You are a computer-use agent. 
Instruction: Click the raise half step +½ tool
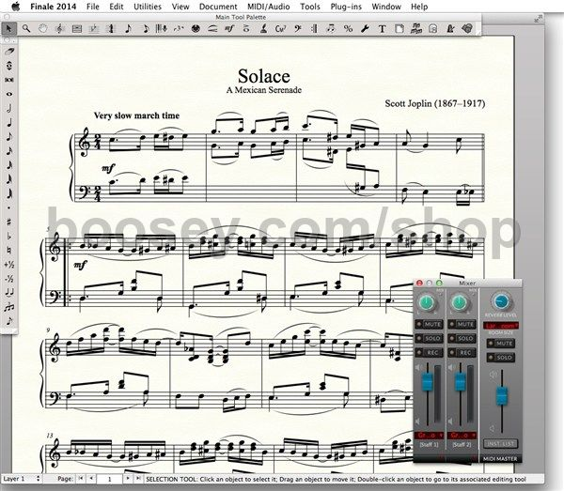9,265
